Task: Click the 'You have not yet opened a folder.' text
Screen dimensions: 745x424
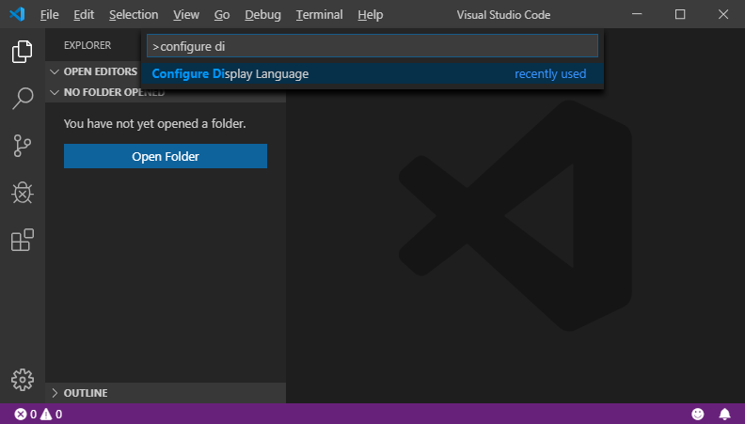Action: pyautogui.click(x=155, y=124)
